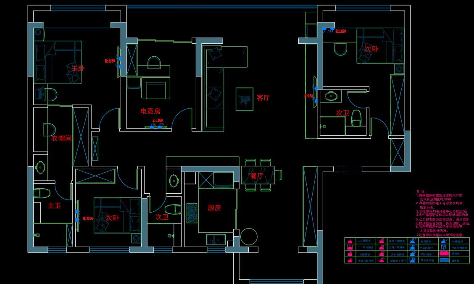Click the 电竞房 room label
This screenshot has height=284, width=474.
tap(150, 111)
